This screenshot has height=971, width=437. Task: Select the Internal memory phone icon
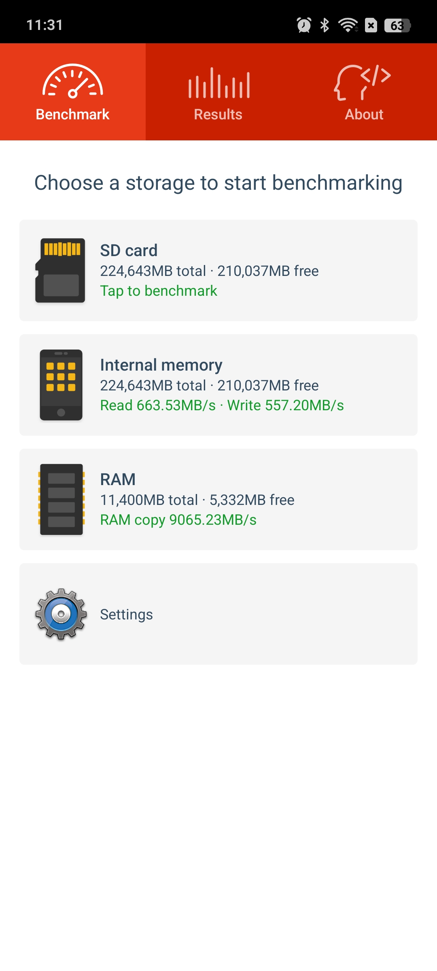[61, 385]
